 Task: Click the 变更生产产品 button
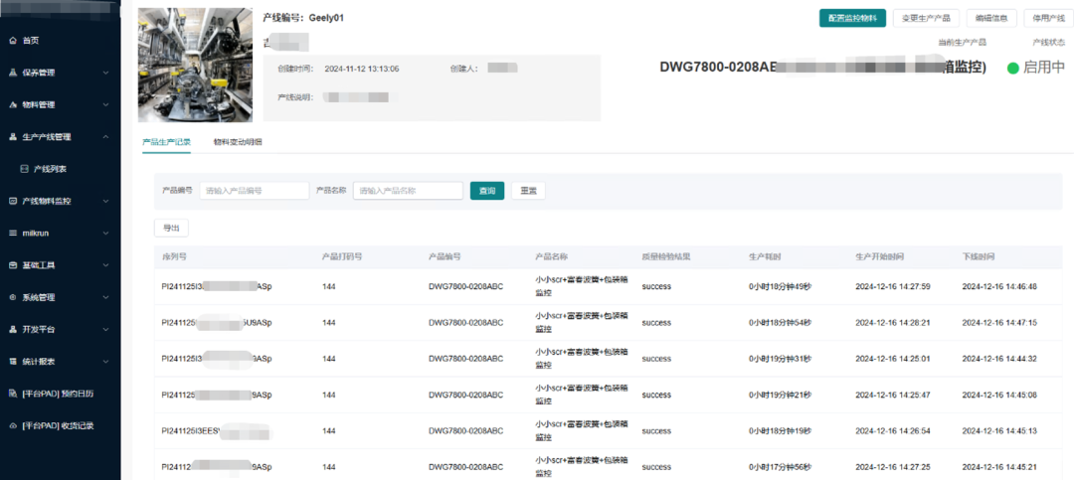point(925,19)
